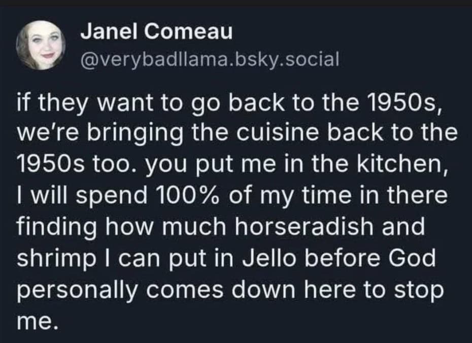Open the Janel Comeau display name
This screenshot has width=472, height=343.
click(156, 32)
